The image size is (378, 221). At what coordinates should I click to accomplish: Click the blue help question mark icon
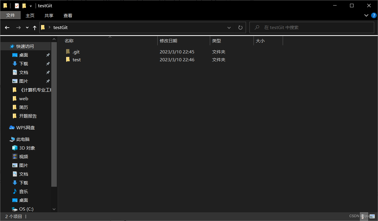coord(374,15)
